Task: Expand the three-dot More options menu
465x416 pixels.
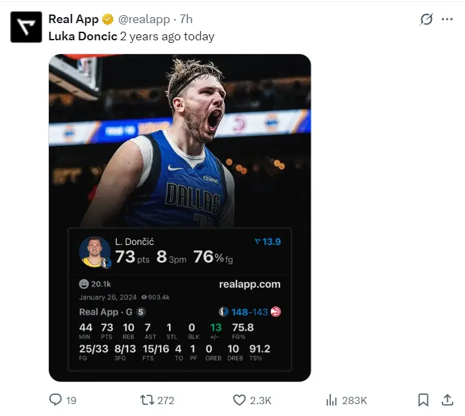Action: tap(447, 19)
